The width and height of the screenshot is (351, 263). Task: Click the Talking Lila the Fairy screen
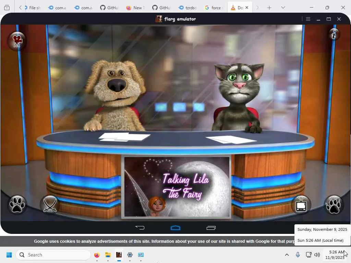177,187
